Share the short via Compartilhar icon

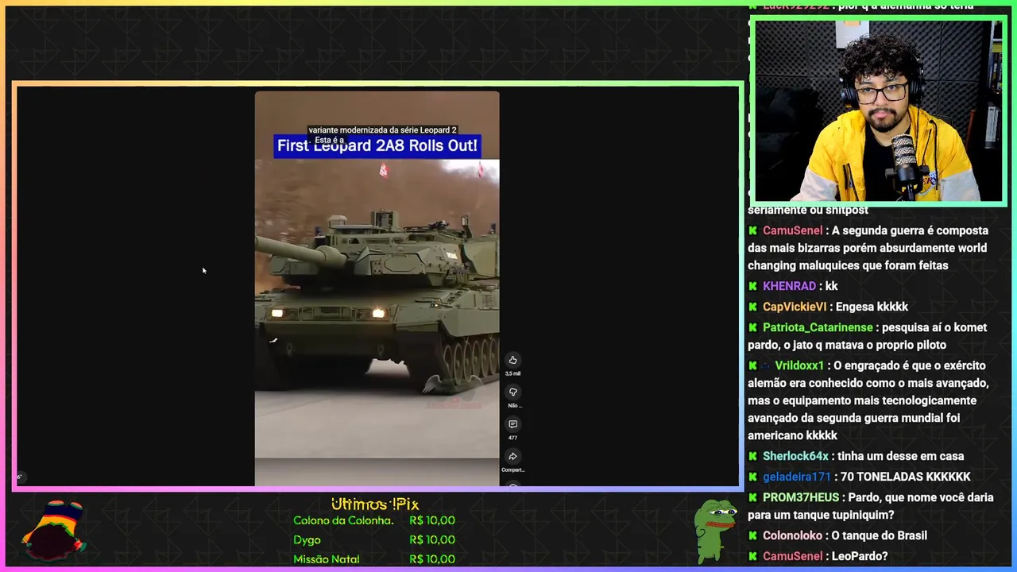(512, 457)
